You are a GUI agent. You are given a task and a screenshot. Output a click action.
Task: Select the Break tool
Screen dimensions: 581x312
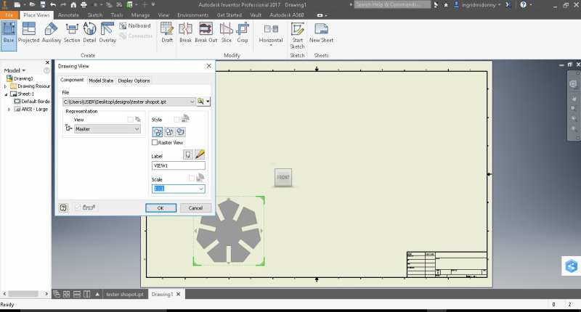click(185, 33)
